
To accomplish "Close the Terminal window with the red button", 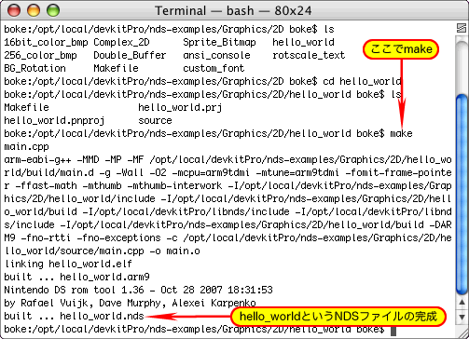I will [x=14, y=10].
